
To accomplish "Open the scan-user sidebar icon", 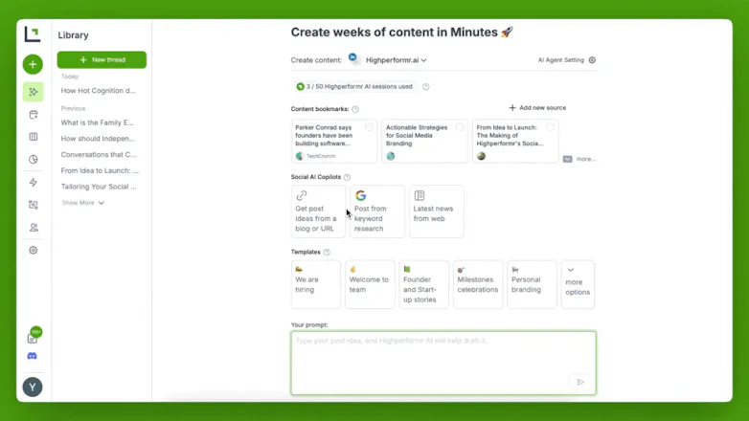I will 33,205.
